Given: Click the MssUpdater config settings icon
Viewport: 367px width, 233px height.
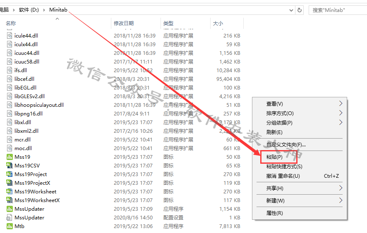Looking at the screenshot, I should coord(9,218).
